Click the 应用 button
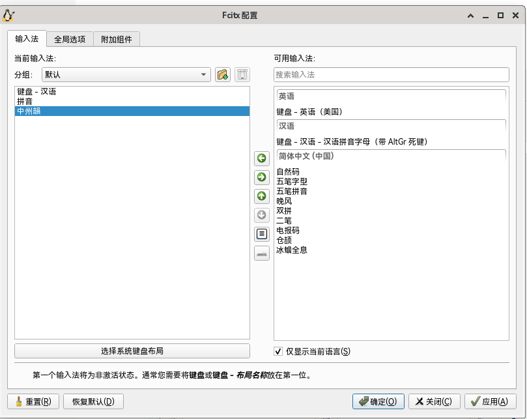This screenshot has width=527, height=419. [x=489, y=401]
